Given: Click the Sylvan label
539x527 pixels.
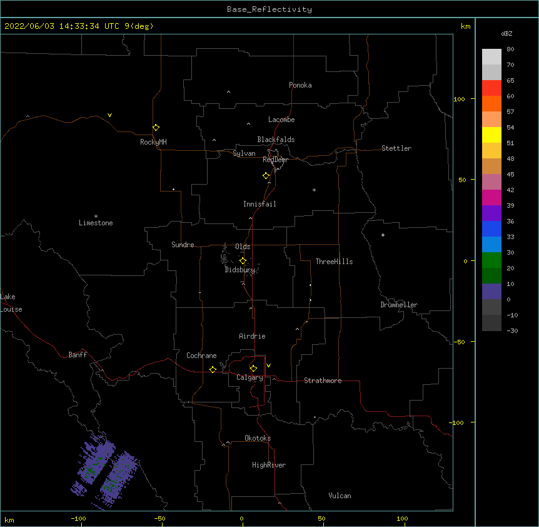Looking at the screenshot, I should pos(244,153).
